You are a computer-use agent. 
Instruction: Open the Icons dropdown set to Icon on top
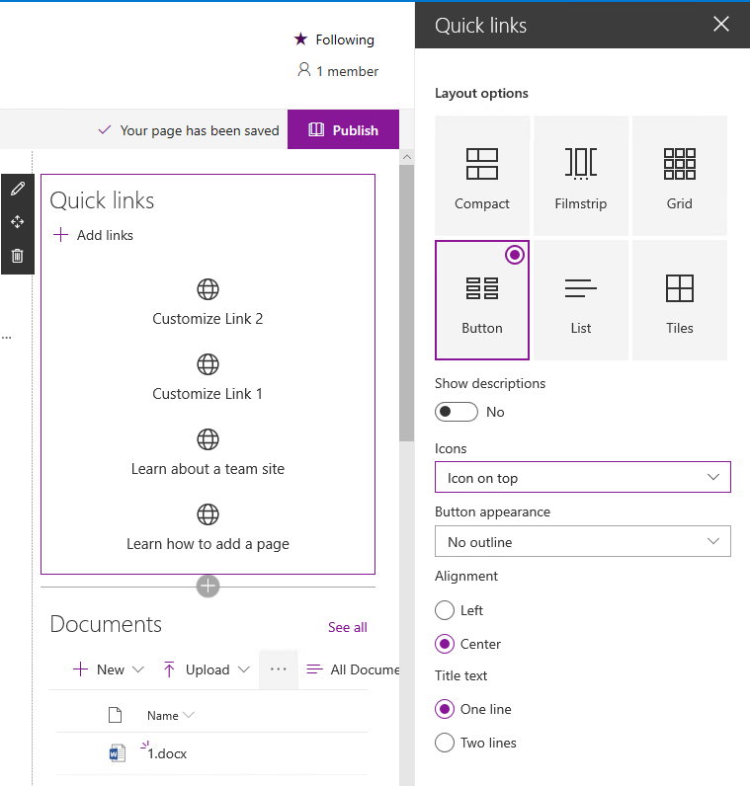[582, 477]
